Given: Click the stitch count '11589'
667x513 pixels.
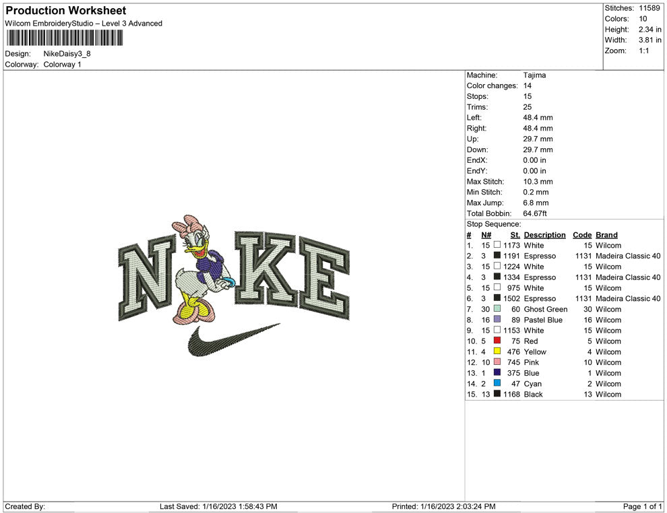Looking at the screenshot, I should coord(649,8).
